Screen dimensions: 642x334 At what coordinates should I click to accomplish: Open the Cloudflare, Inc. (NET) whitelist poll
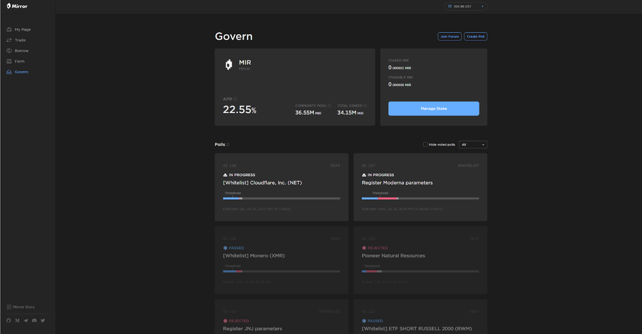point(262,183)
